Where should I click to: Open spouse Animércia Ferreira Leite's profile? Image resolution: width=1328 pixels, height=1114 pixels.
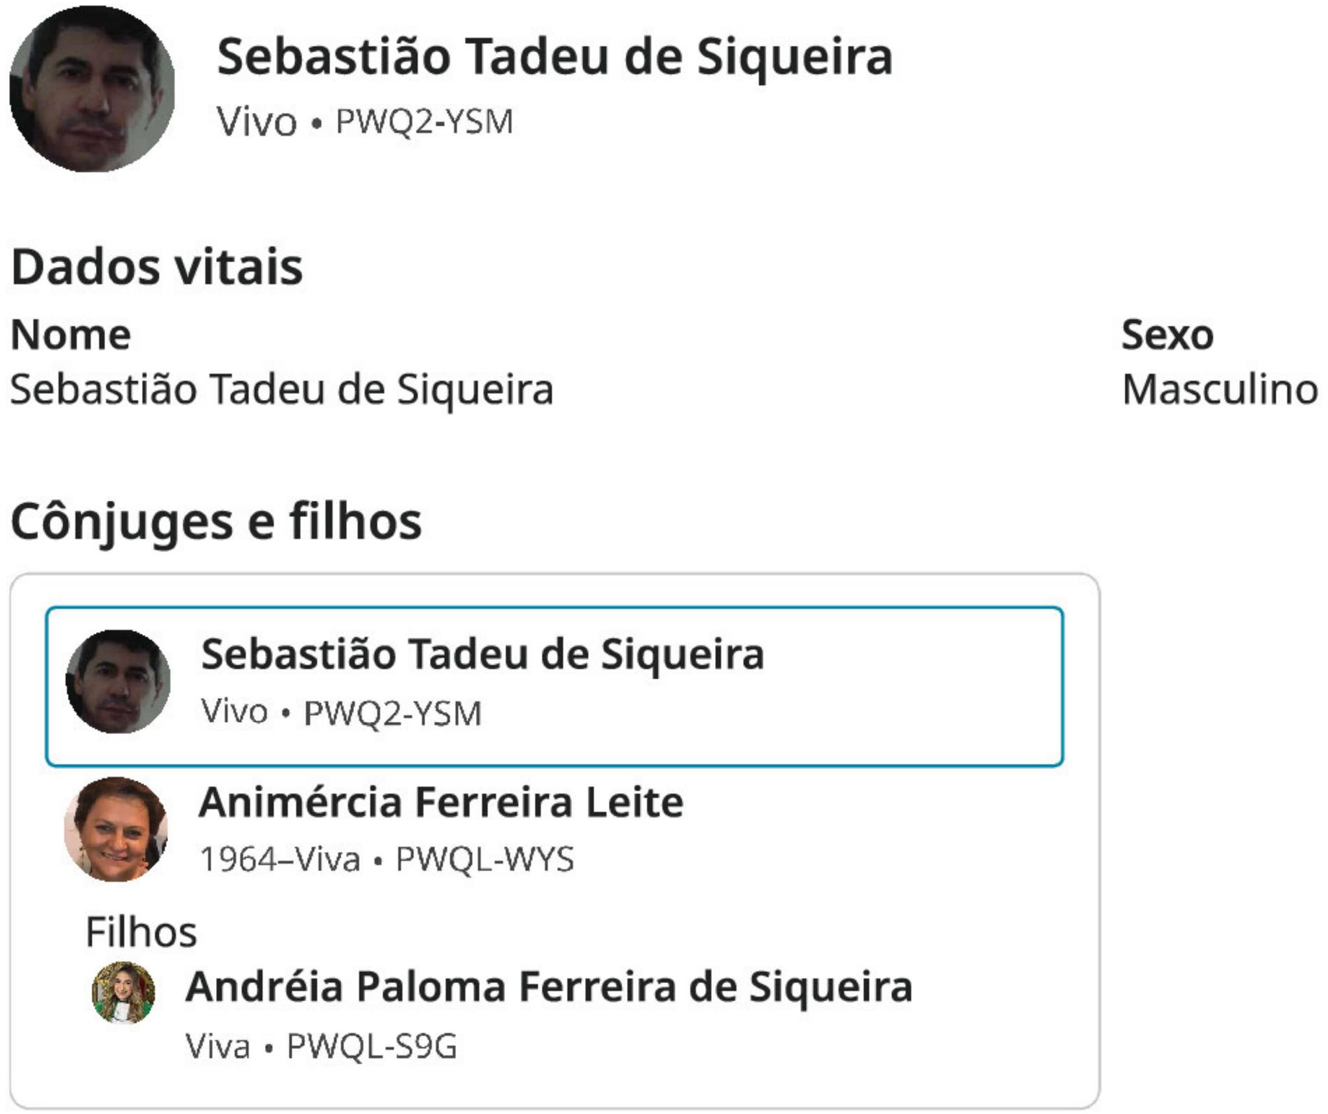tap(441, 803)
